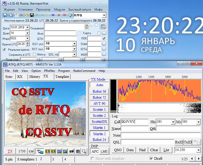Open the RadioCommand menu
The width and height of the screenshot is (203, 165).
(84, 71)
